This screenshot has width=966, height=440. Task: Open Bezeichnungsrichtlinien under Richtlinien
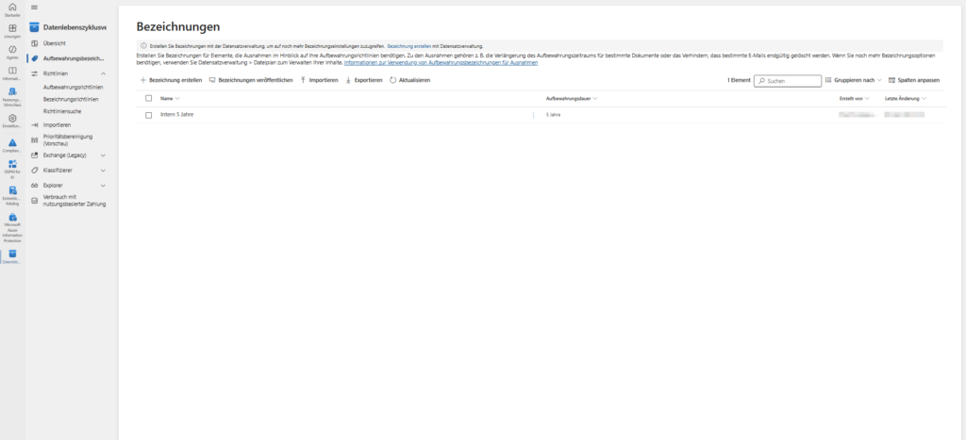pyautogui.click(x=71, y=99)
